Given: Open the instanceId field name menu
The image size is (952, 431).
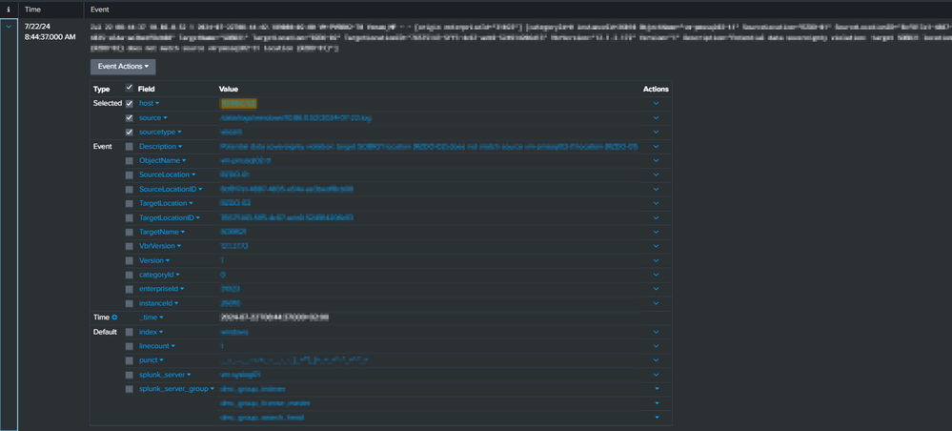Looking at the screenshot, I should (160, 302).
